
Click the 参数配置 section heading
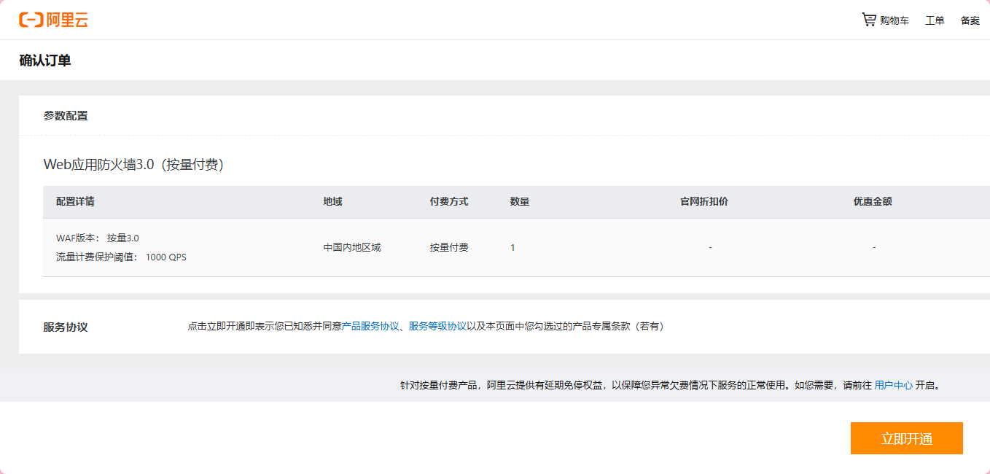(66, 115)
